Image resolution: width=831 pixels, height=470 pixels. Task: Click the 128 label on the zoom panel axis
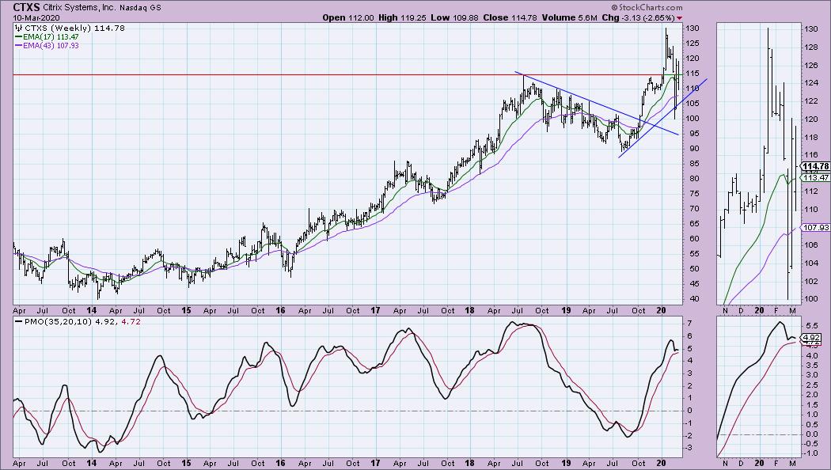coord(811,47)
